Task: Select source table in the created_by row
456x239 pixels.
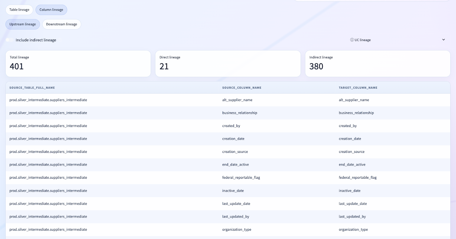Action: pos(48,126)
